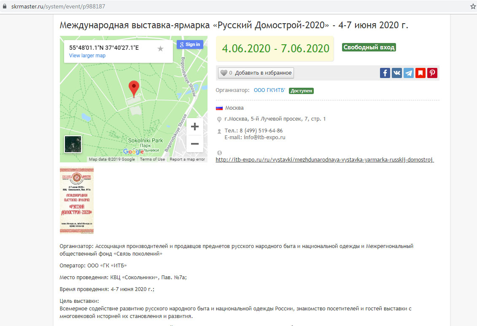Click the Место проведения КВЦ «Сокольники» line
This screenshot has width=477, height=326.
[x=123, y=278]
